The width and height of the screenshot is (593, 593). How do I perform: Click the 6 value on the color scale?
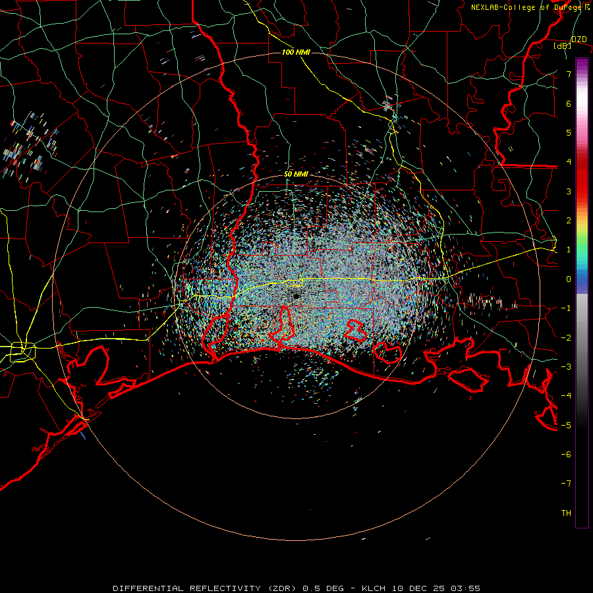569,103
